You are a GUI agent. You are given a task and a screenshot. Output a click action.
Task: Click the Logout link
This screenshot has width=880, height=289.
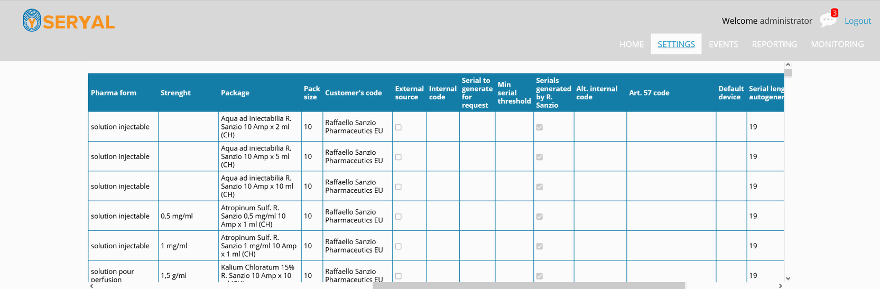[x=857, y=21]
